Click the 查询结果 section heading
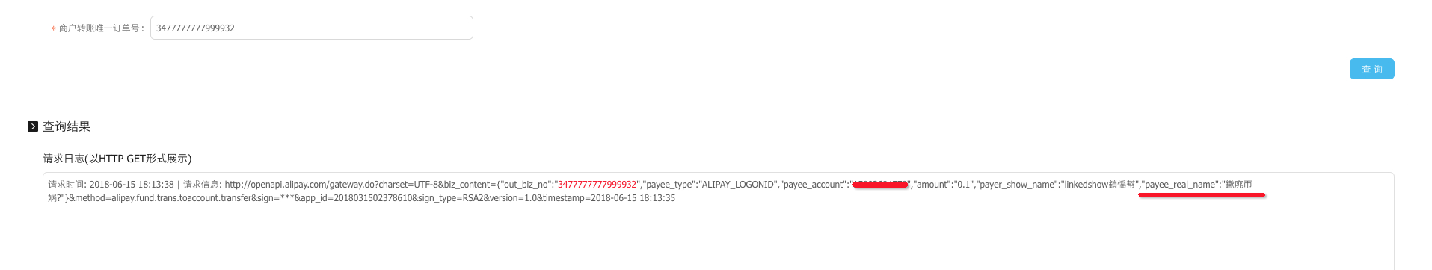Viewport: 1432px width, 270px height. coord(67,126)
